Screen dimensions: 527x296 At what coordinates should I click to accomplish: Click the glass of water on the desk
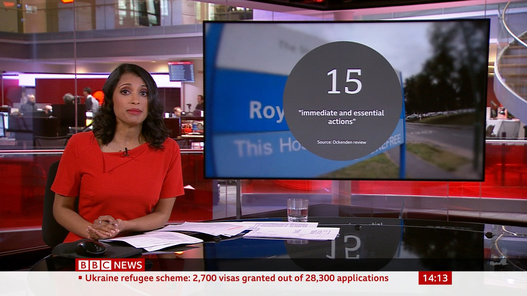[297, 210]
